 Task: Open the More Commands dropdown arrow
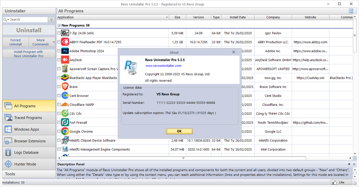[54, 42]
